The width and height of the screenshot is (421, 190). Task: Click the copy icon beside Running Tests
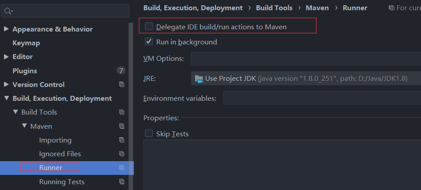click(121, 182)
